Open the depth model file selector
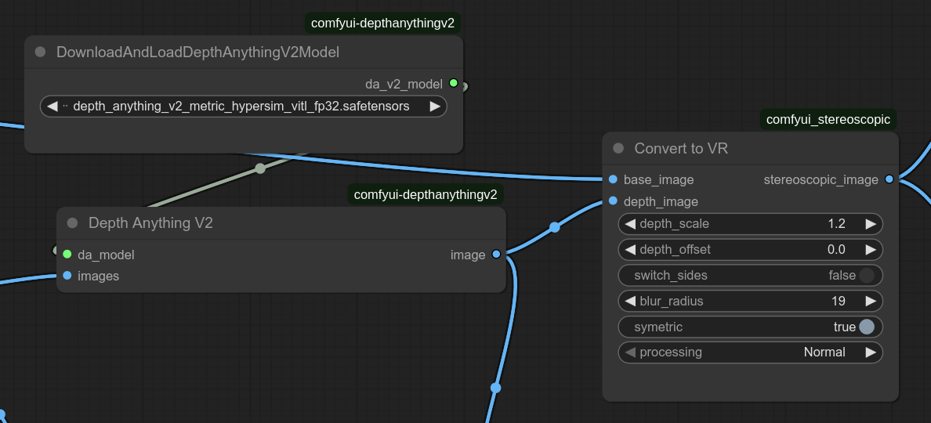This screenshot has height=423, width=931. coord(241,107)
